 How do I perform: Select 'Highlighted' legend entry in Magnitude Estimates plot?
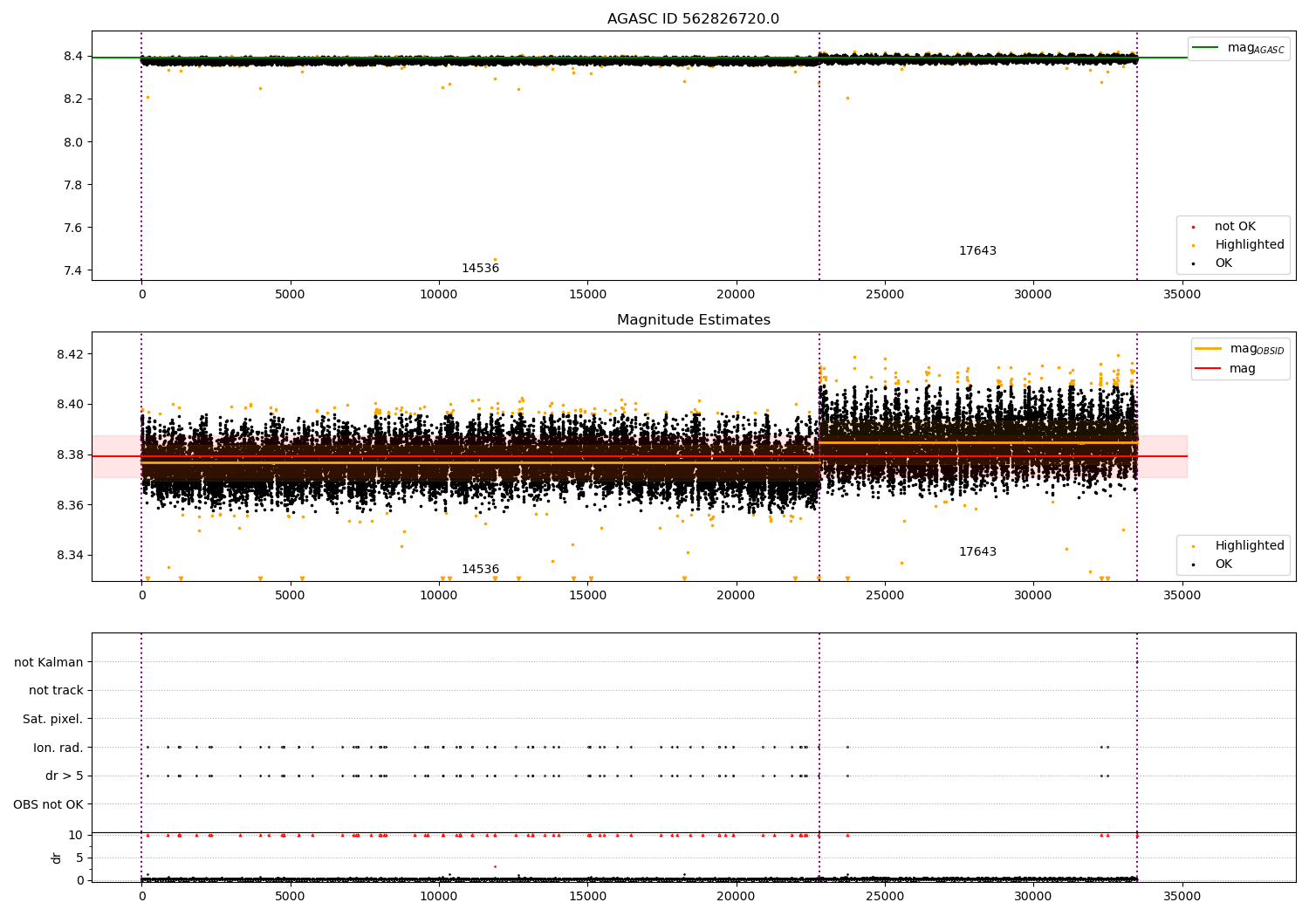(1249, 546)
